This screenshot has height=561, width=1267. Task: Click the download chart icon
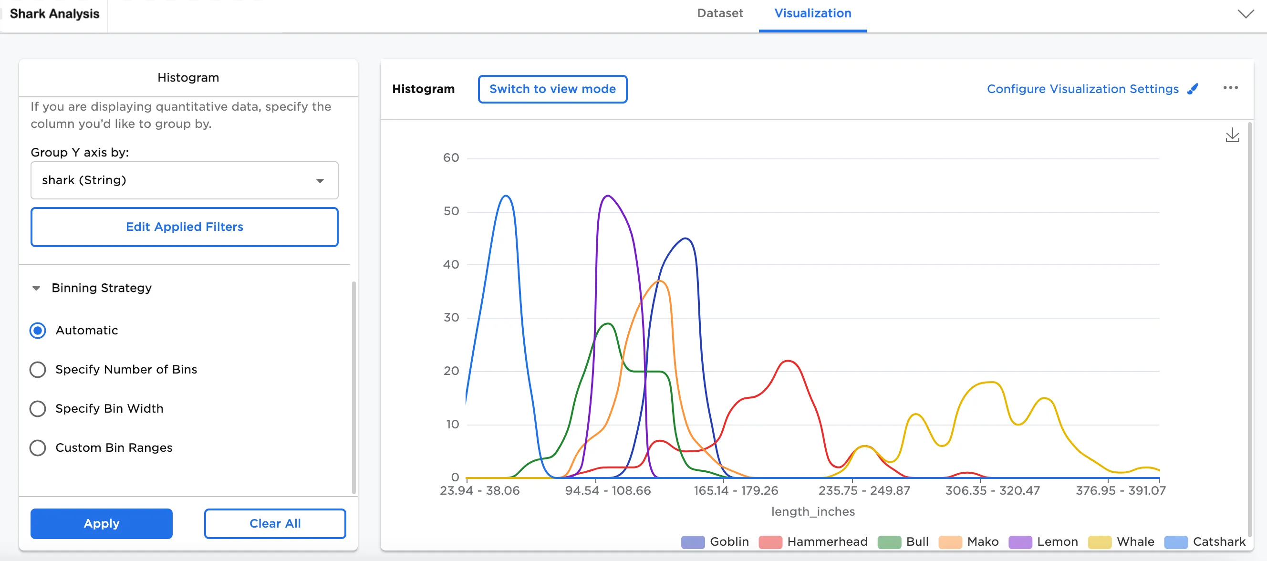1232,135
